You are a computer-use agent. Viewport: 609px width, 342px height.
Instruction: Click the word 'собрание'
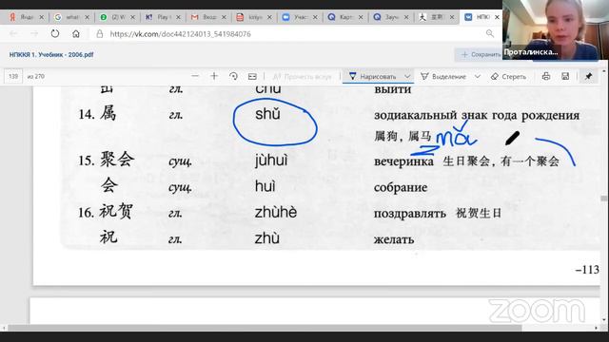pyautogui.click(x=401, y=188)
